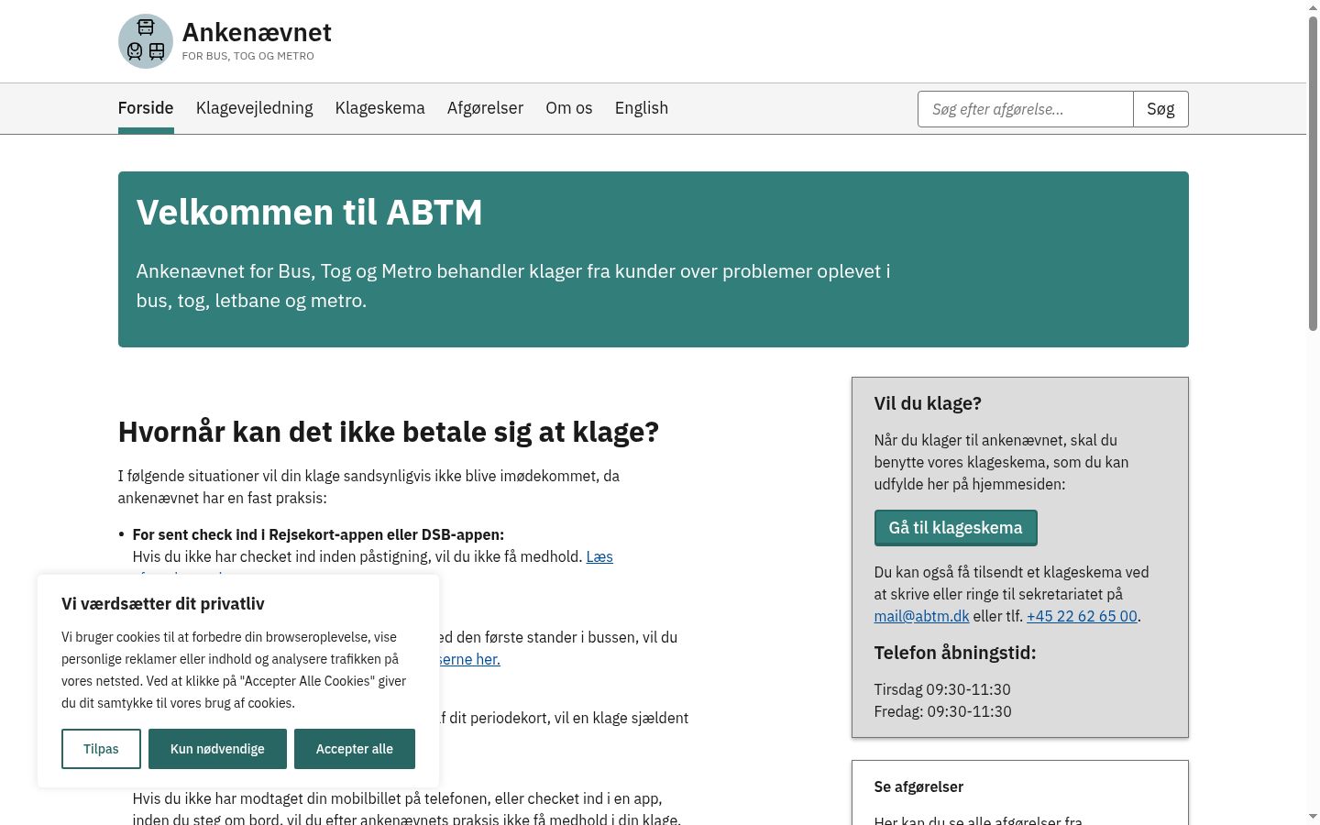Click the Tirsdag 09:30-11:30 opening hours text
Viewport: 1320px width, 825px height.
click(942, 689)
